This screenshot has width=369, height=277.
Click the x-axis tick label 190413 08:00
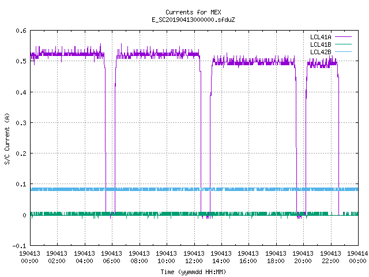tap(139, 257)
